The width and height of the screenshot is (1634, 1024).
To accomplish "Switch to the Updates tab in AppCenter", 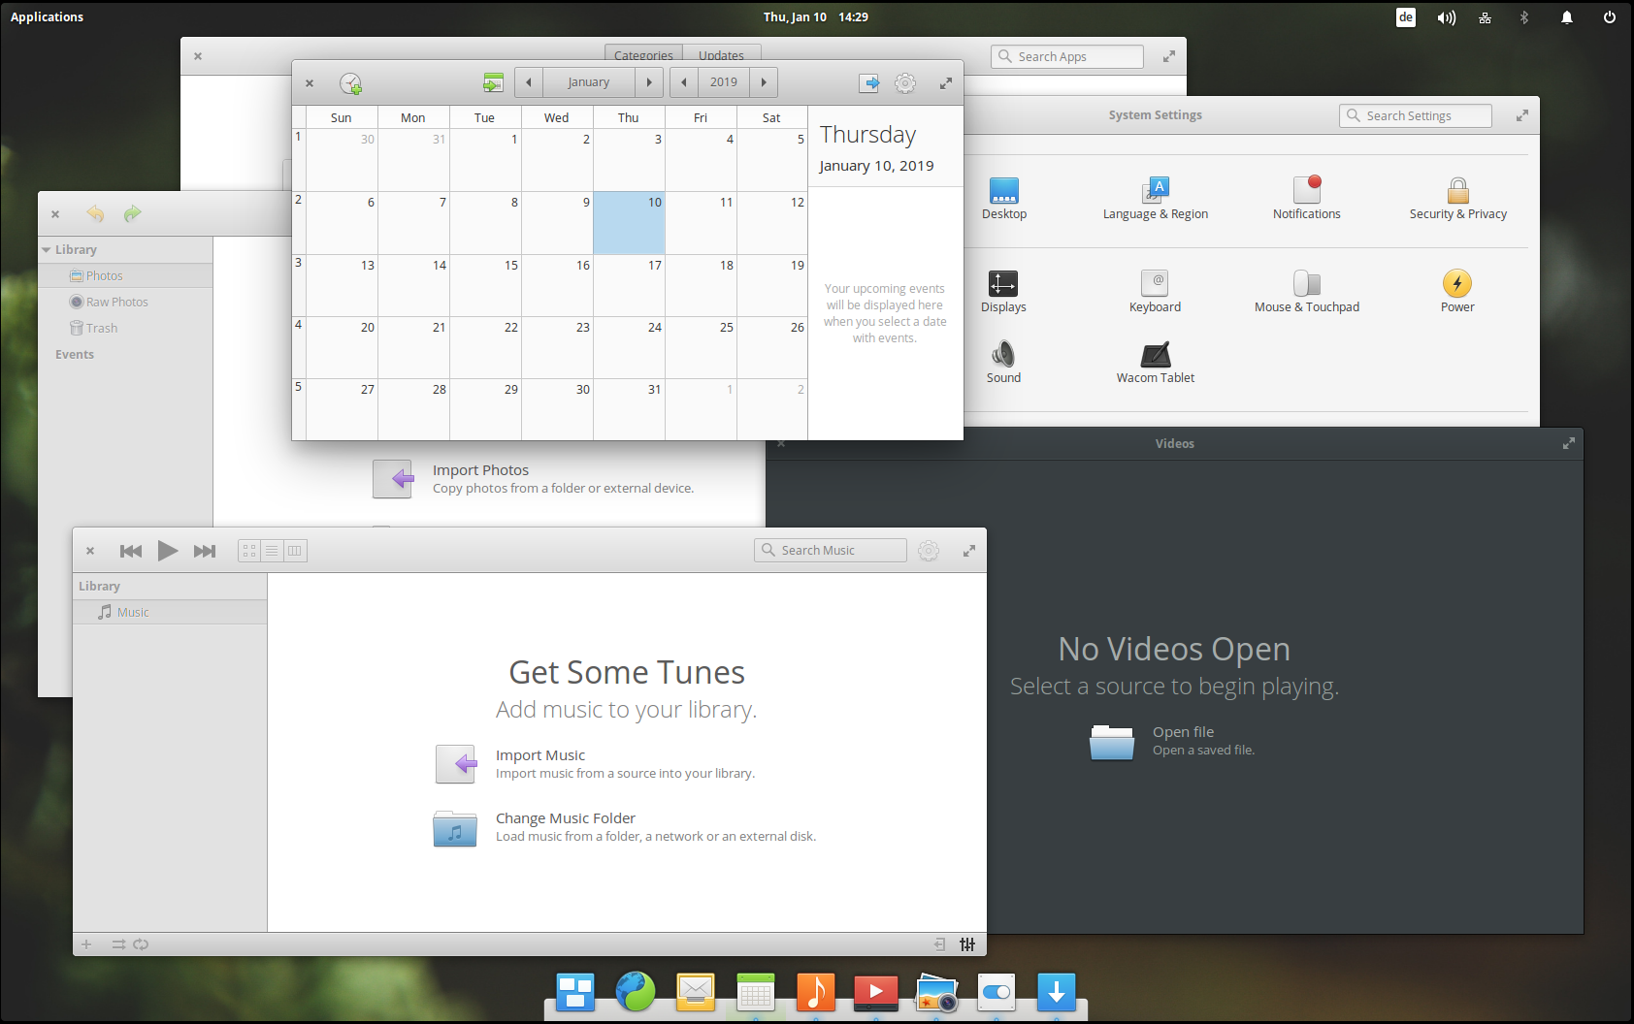I will [x=721, y=55].
